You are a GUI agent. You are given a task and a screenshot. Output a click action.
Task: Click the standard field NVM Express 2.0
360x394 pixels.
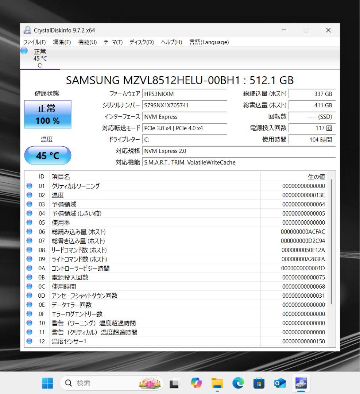coord(239,151)
